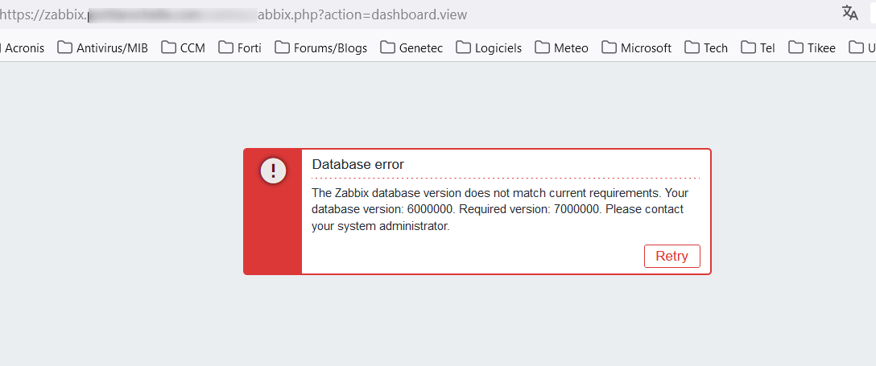The image size is (876, 366).
Task: Expand the Microsoft bookmarks folder
Action: [x=637, y=48]
